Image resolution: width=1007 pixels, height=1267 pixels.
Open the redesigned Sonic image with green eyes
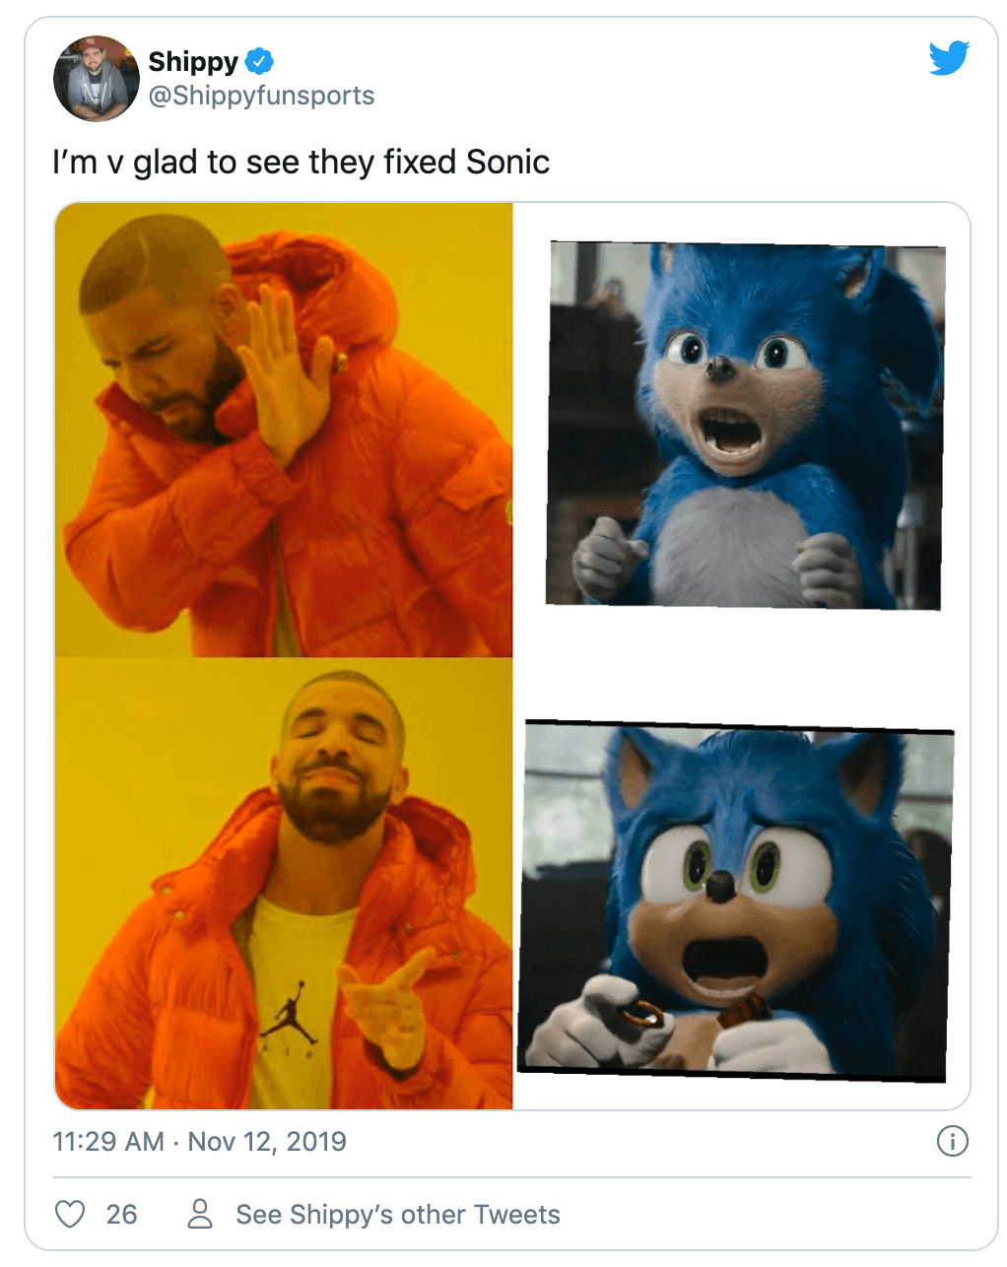(x=736, y=900)
